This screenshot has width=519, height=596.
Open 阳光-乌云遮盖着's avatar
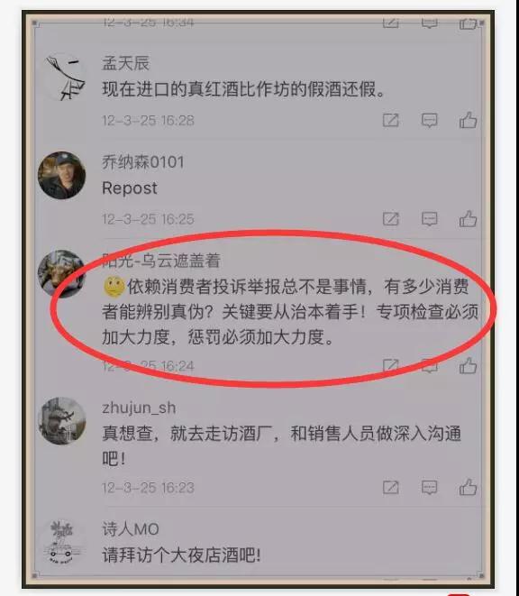click(x=62, y=274)
